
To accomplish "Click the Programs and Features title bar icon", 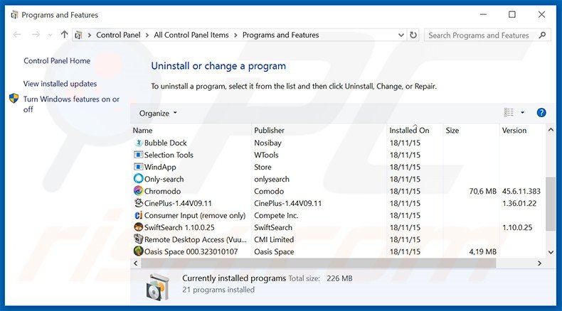I will (x=14, y=15).
